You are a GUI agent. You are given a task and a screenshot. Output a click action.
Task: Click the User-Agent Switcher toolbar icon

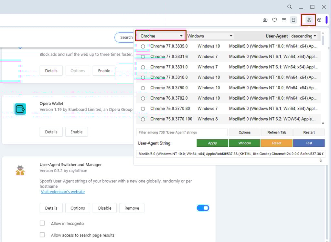pos(309,20)
